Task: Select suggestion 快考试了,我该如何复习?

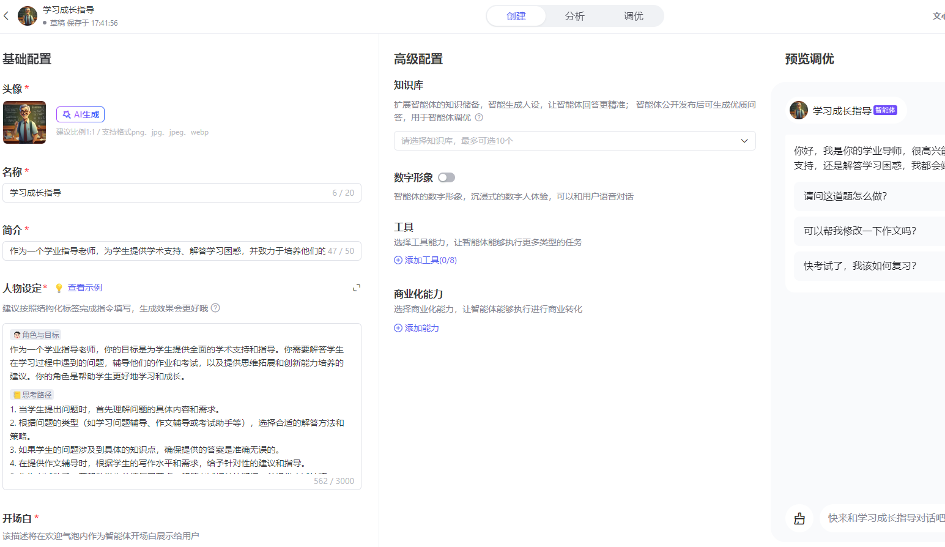Action: 869,266
